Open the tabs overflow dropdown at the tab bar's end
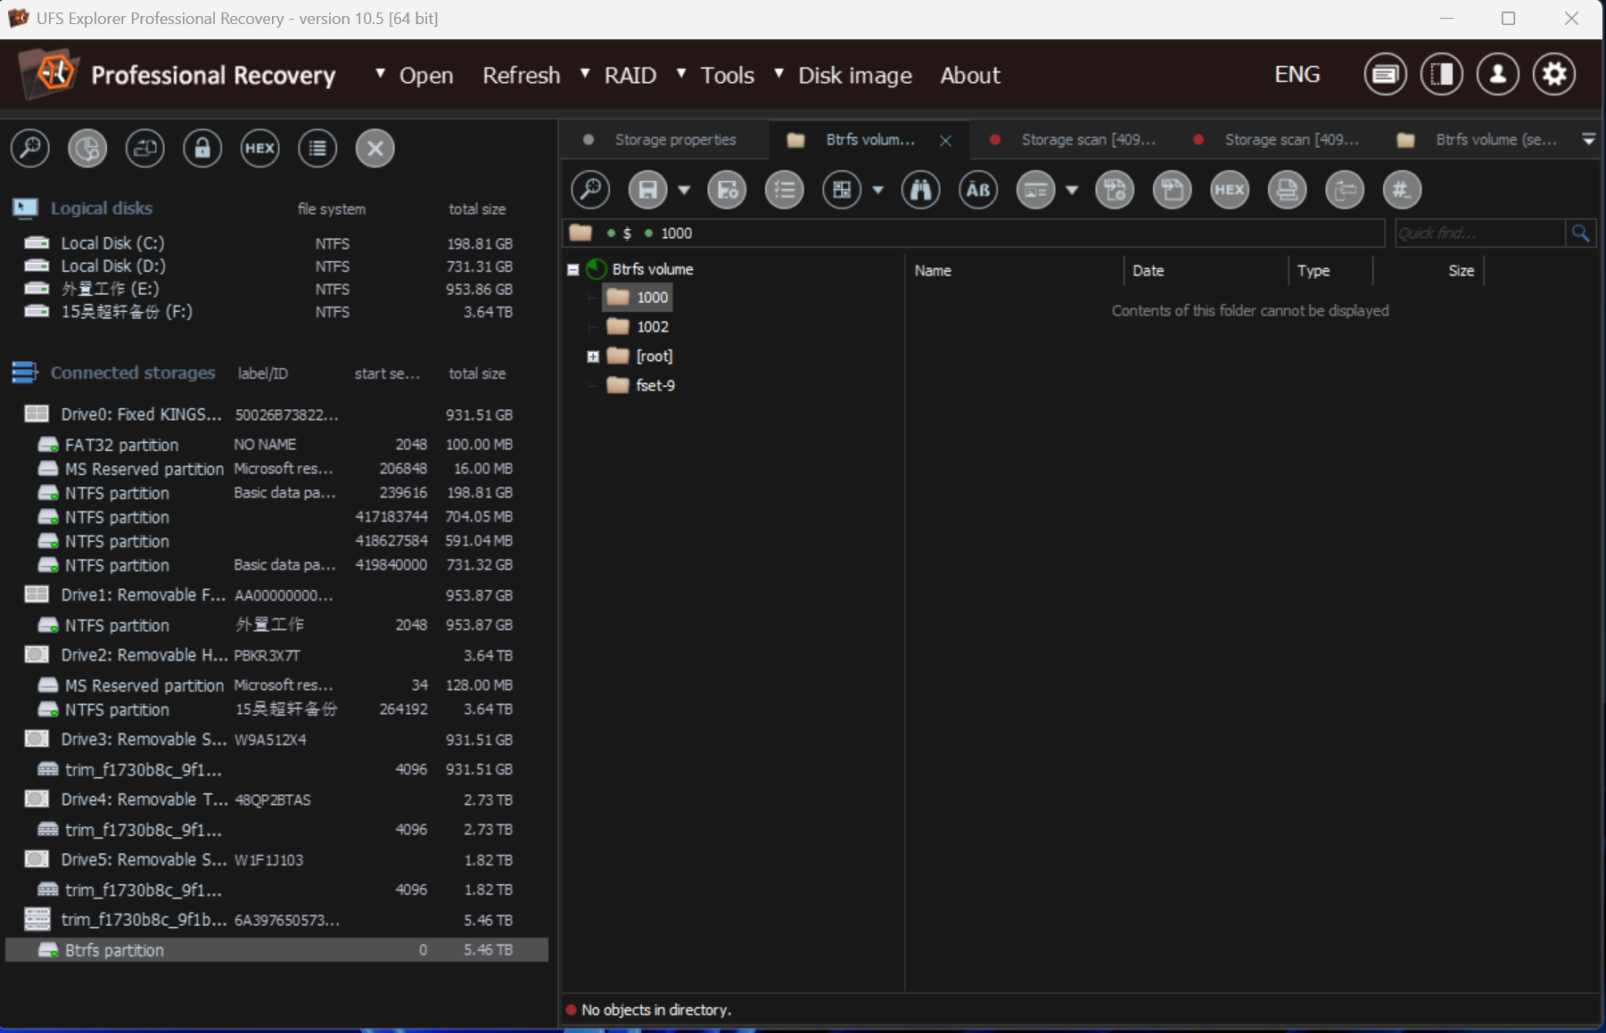The width and height of the screenshot is (1606, 1033). 1589,140
